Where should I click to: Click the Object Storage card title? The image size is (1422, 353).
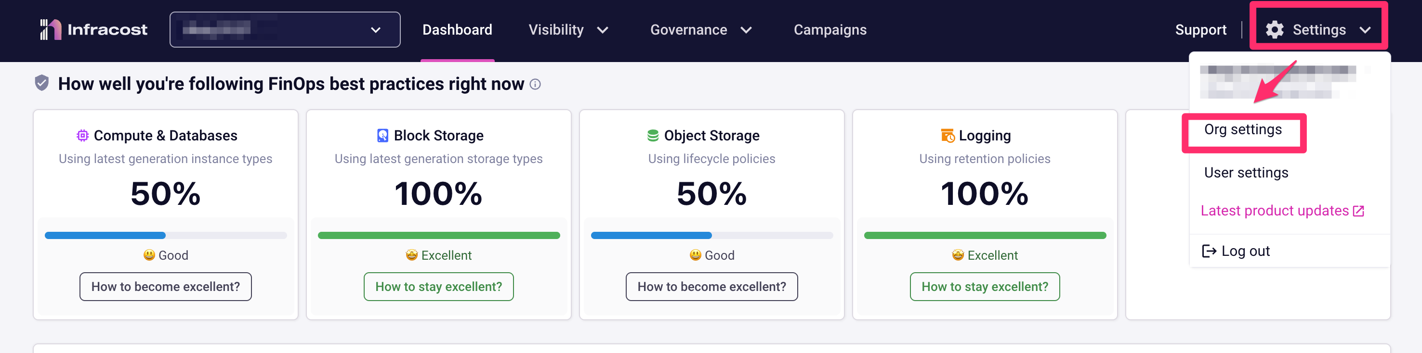point(711,136)
